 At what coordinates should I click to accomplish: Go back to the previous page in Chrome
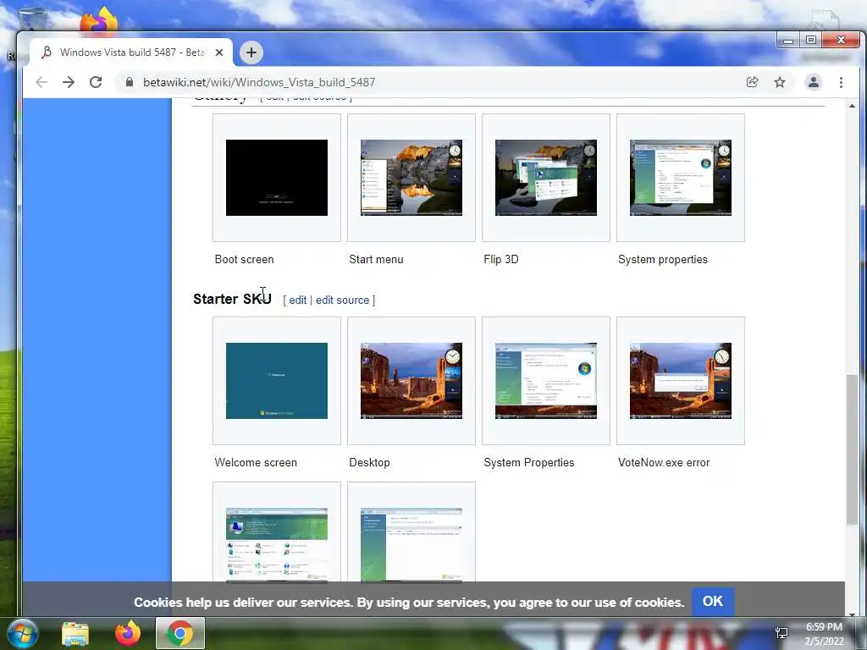coord(41,82)
